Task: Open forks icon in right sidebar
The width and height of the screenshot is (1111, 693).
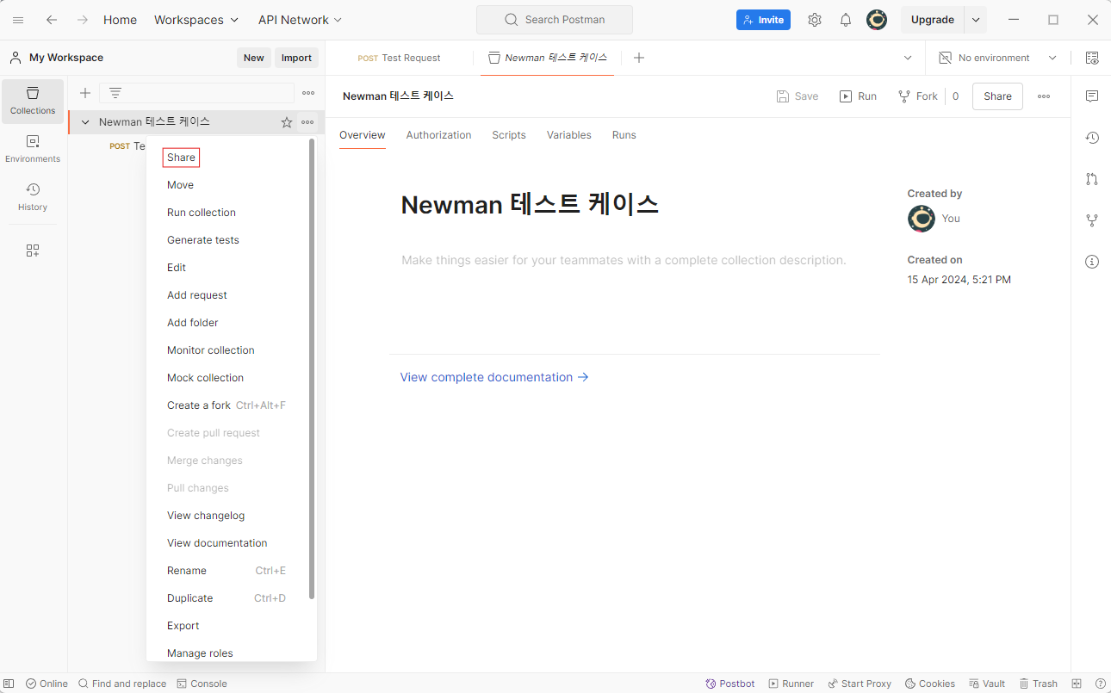Action: tap(1092, 220)
